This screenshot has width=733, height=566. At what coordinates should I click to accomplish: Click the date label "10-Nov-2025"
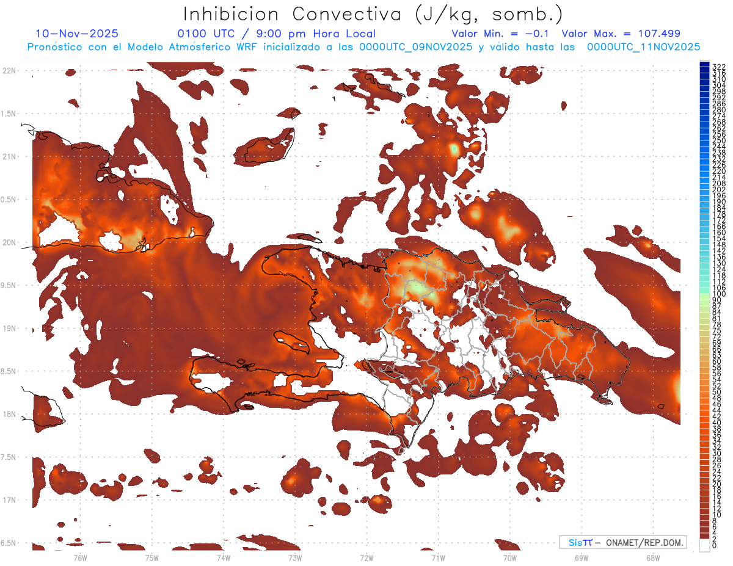point(77,34)
